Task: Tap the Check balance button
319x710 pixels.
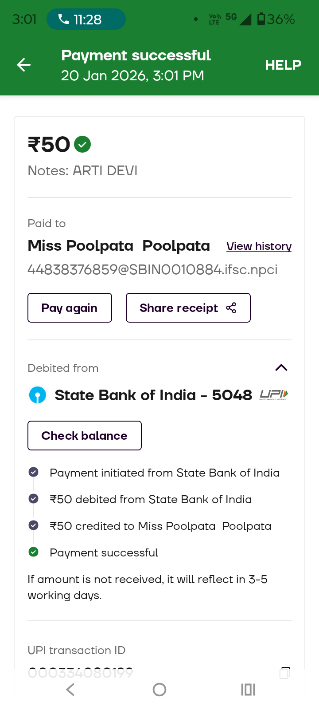Action: pyautogui.click(x=85, y=436)
